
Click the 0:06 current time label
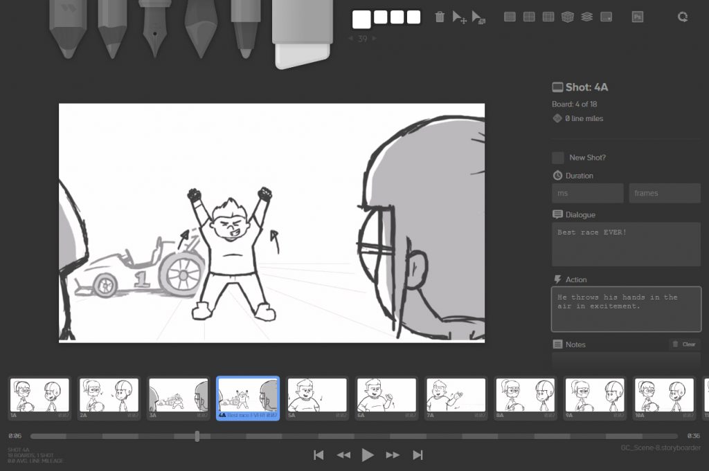[x=15, y=436]
